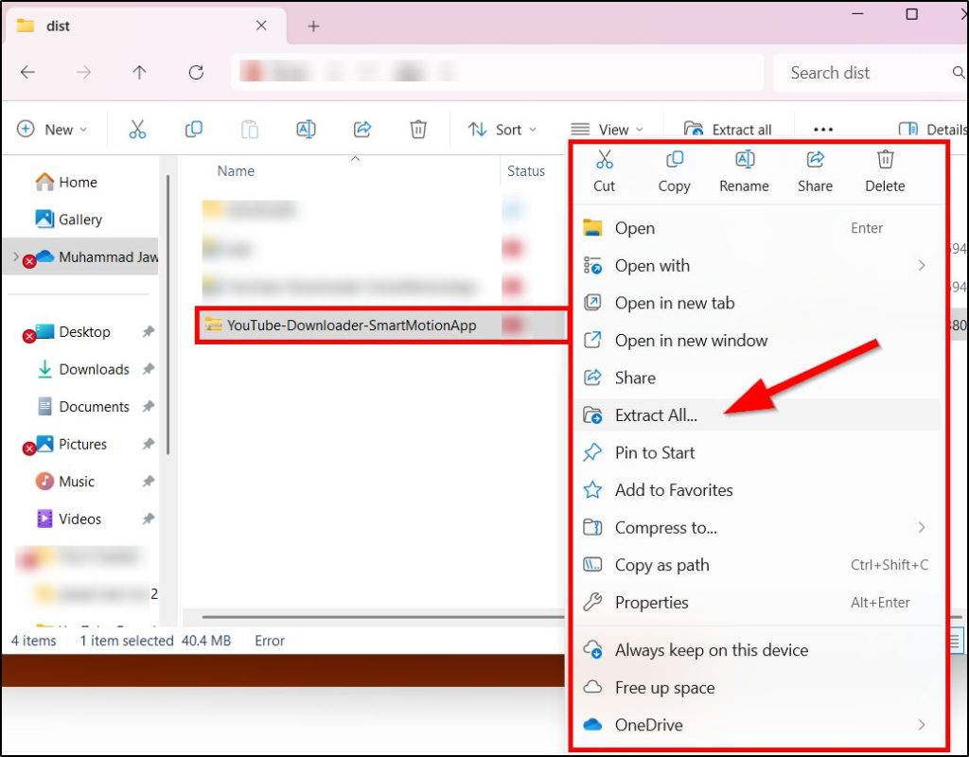969x757 pixels.
Task: Open the Sort dropdown
Action: tap(502, 129)
